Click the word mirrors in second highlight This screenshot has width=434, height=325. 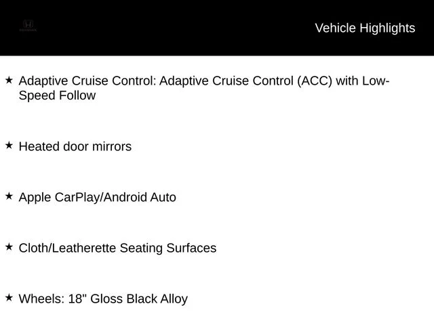coord(112,146)
